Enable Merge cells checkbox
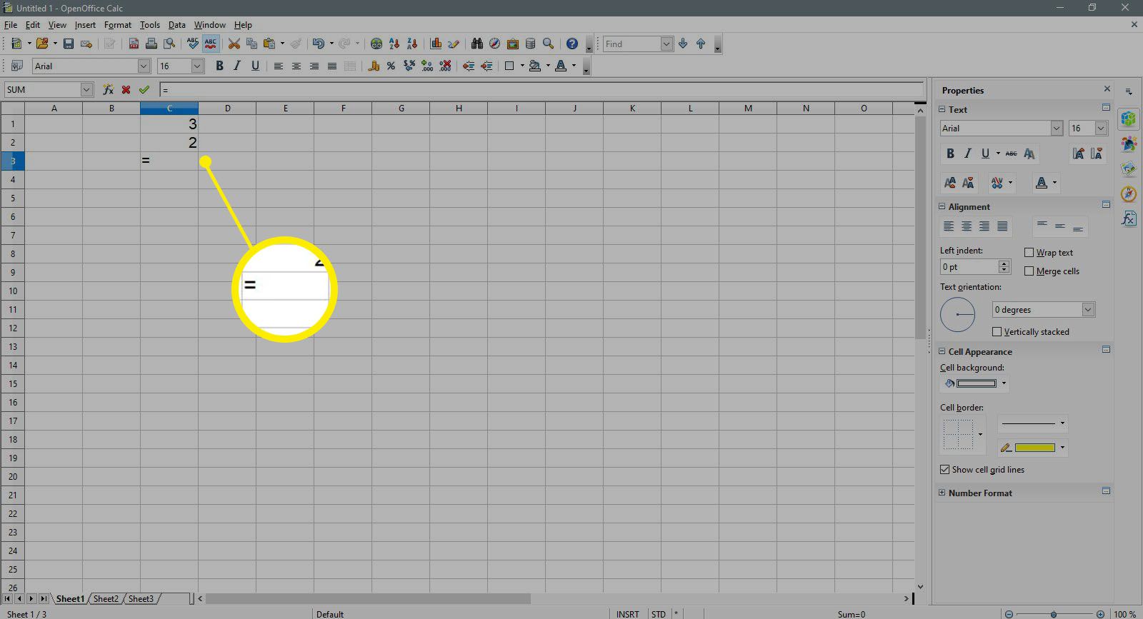The height and width of the screenshot is (619, 1143). [1029, 271]
